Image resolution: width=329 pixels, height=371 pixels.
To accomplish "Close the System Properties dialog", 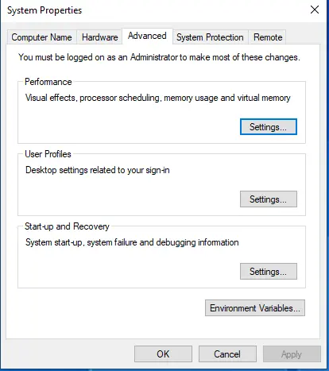I will (x=315, y=10).
